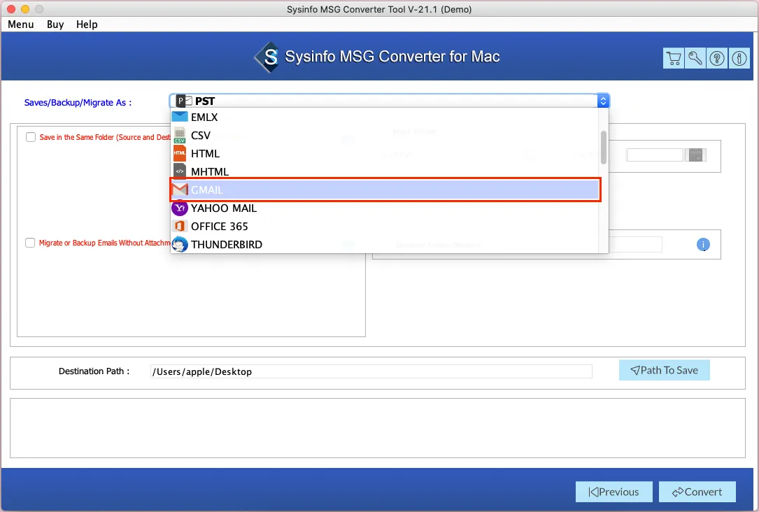Collapse the PST combo box arrow
This screenshot has width=759, height=512.
click(x=603, y=101)
